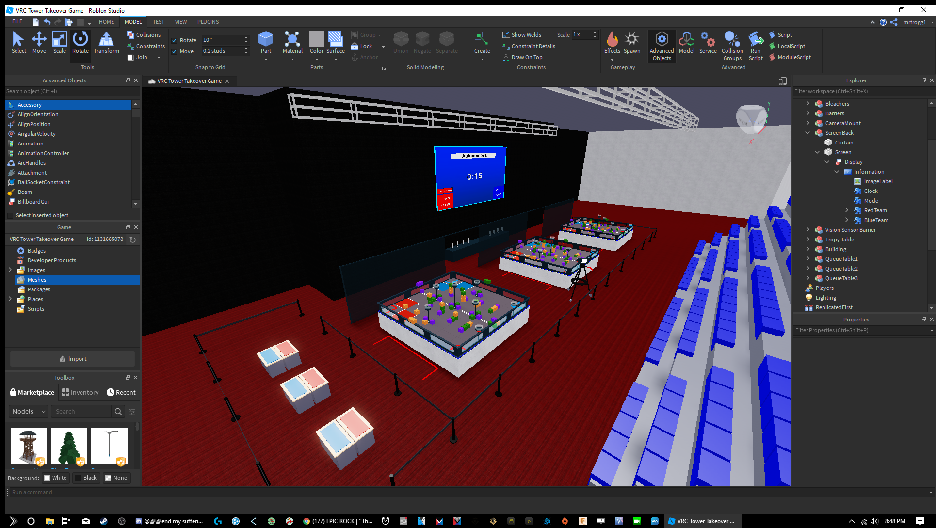
Task: Open the PLUGINS menu tab
Action: 208,22
